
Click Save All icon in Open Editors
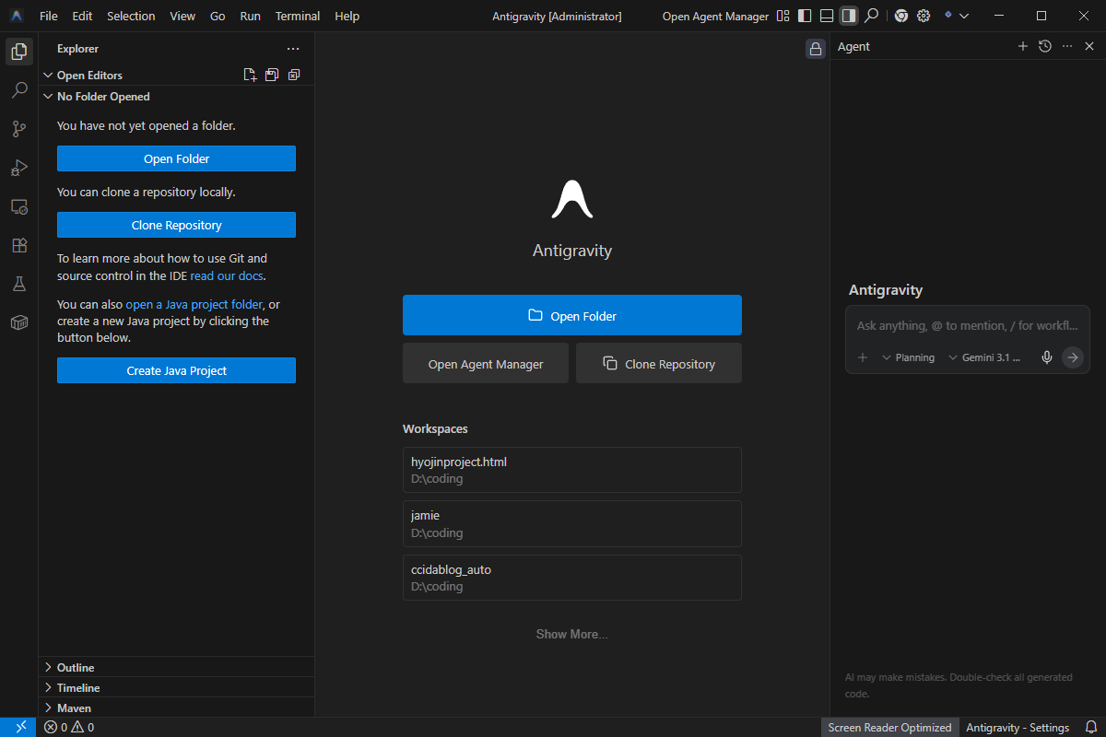coord(272,76)
